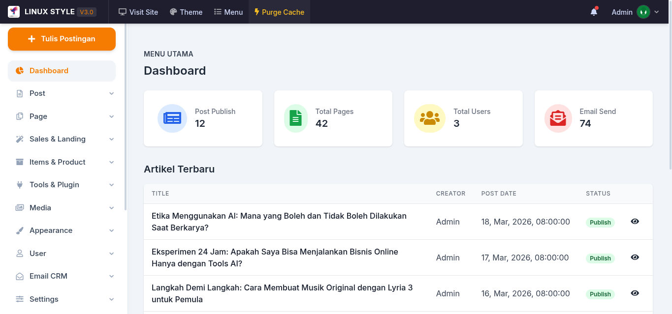The image size is (672, 314).
Task: View the Langkah Demi Langkah post eye icon
Action: coord(635,293)
